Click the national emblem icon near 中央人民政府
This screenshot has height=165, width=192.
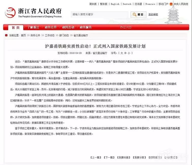(171, 4)
